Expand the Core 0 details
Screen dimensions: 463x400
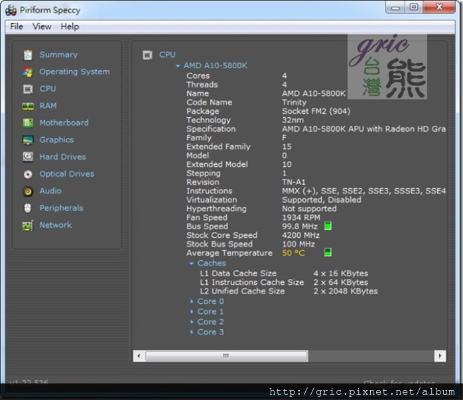pos(192,302)
